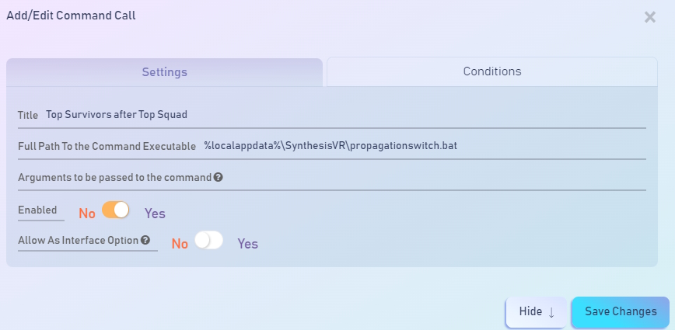Click the orange No label beside Enabled

pos(87,214)
